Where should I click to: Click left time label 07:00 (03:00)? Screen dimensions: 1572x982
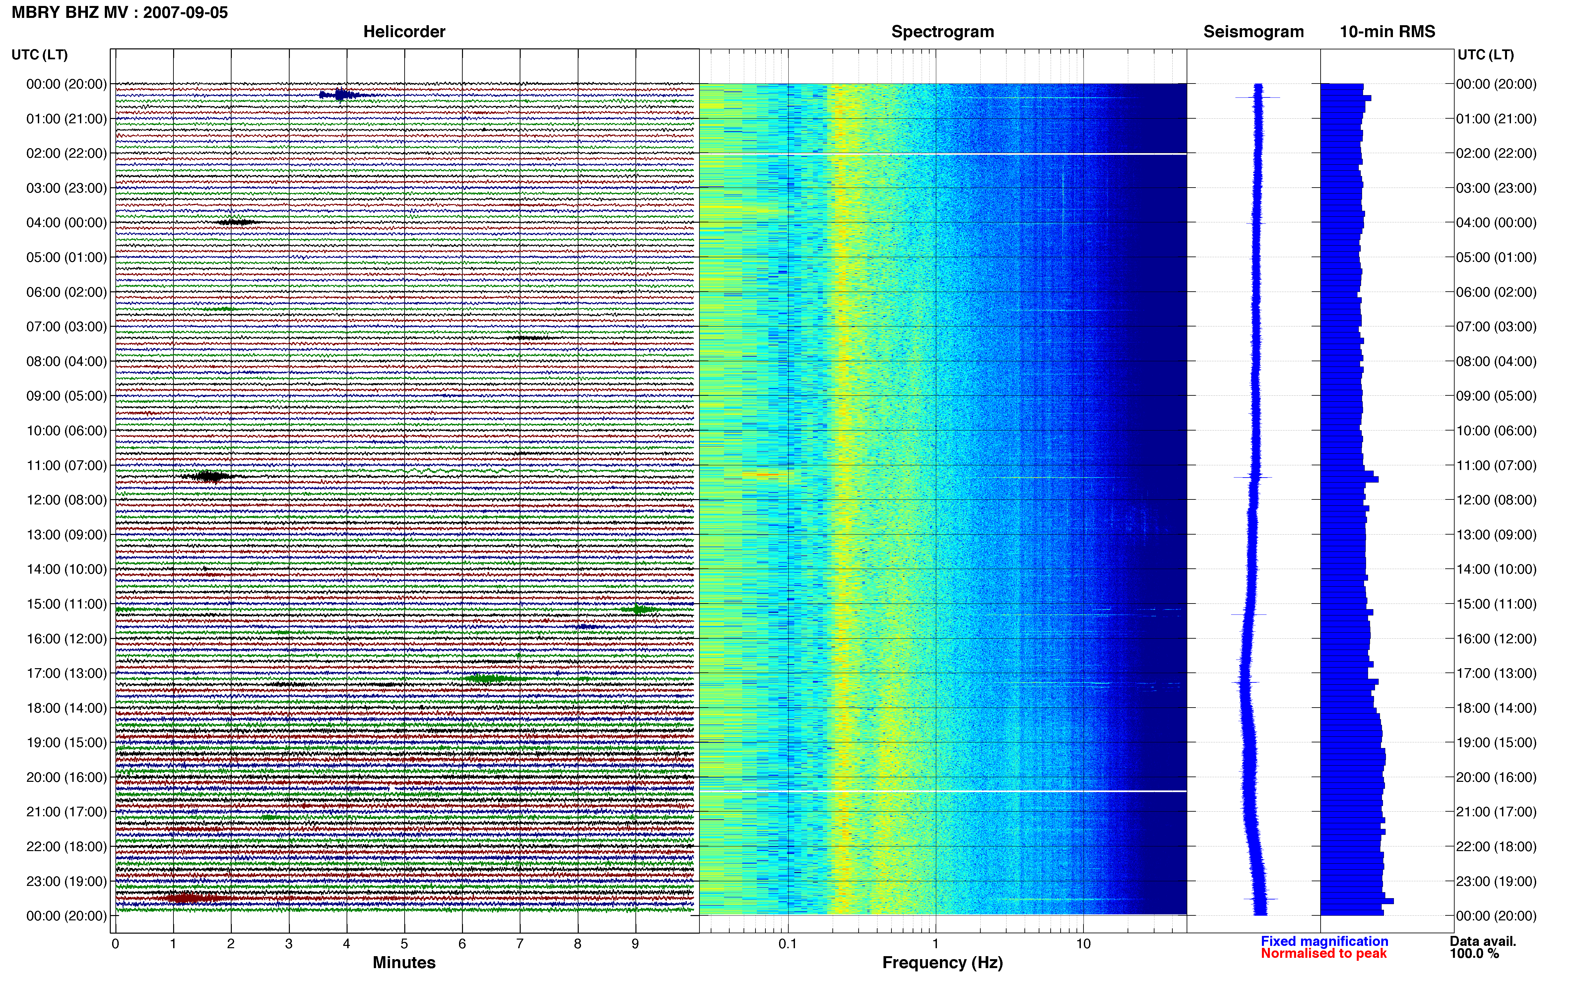click(x=66, y=327)
